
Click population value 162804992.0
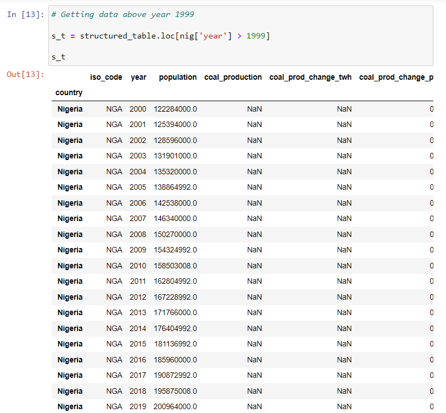coord(175,281)
